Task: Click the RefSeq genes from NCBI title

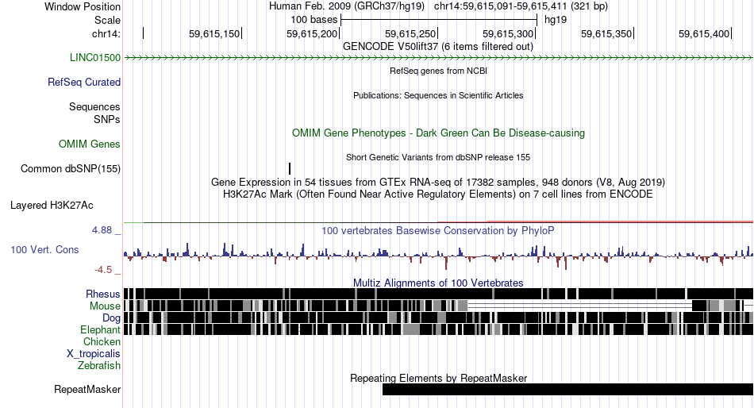Action: 438,71
